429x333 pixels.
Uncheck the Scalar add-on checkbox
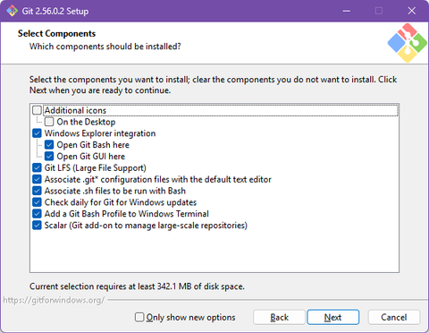point(37,225)
